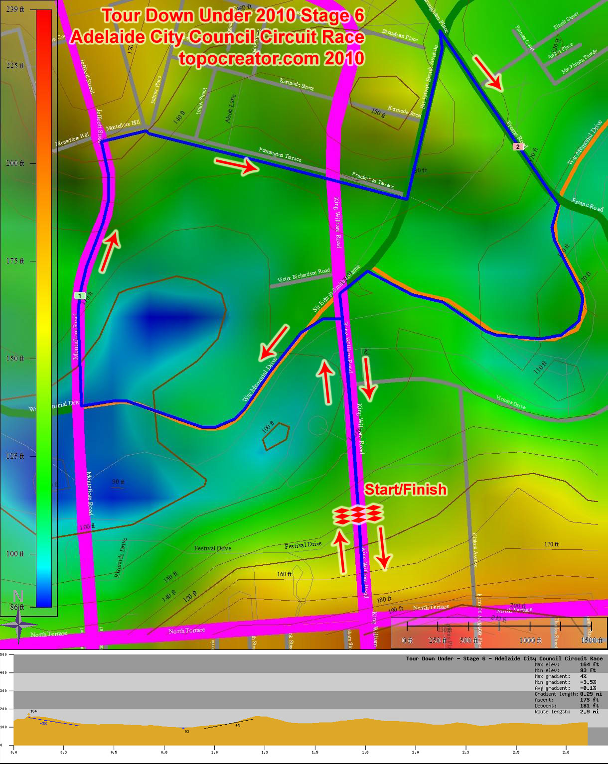
Task: Click the red 'Tour Down Under 2010 Stage 6' title
Action: [233, 15]
